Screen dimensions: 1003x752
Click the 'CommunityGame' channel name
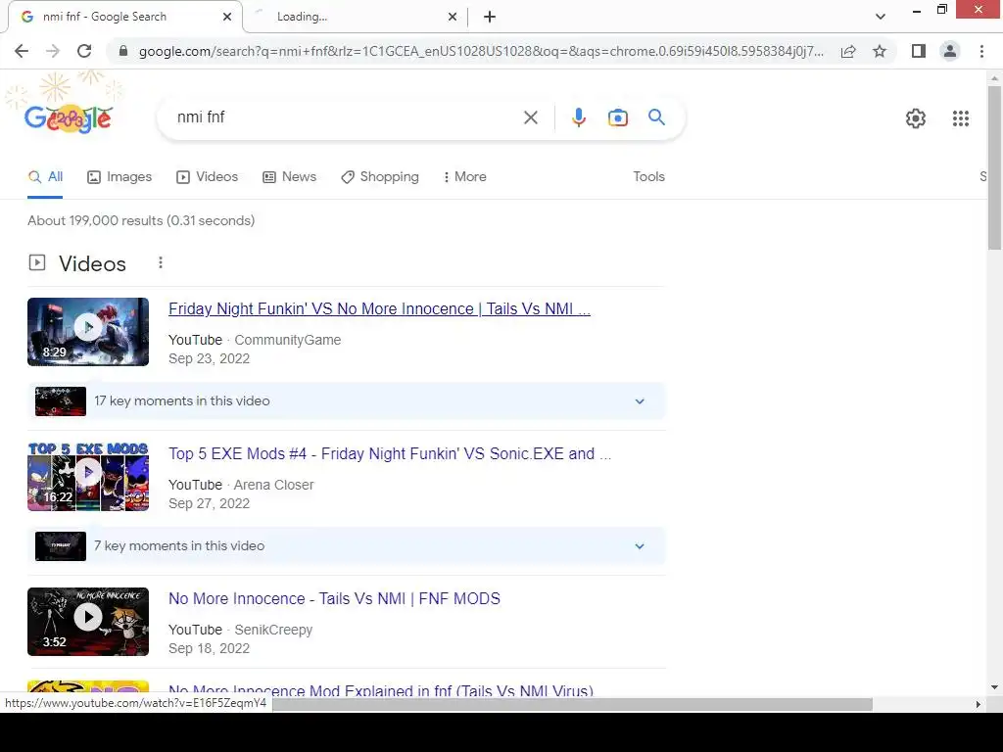pyautogui.click(x=287, y=340)
